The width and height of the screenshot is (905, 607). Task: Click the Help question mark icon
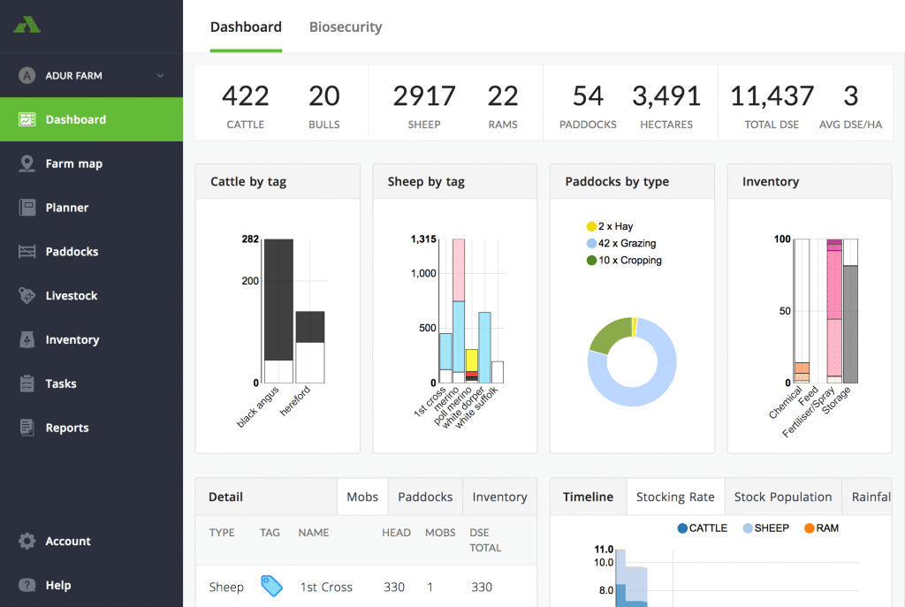tap(27, 585)
